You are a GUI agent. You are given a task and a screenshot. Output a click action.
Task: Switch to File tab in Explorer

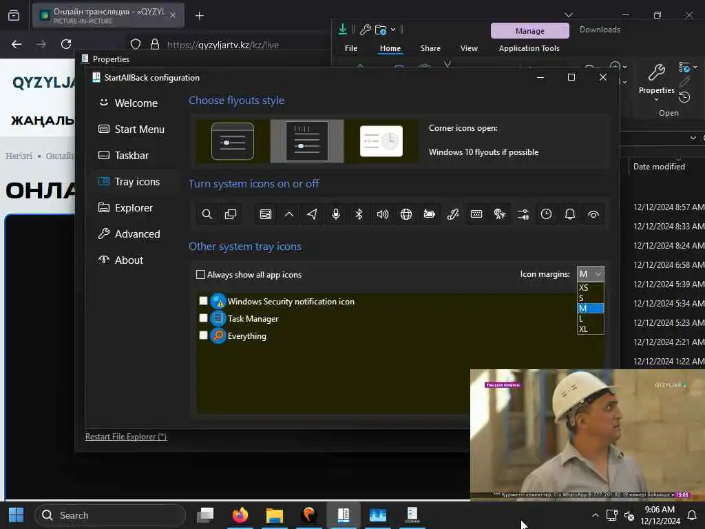(x=350, y=48)
